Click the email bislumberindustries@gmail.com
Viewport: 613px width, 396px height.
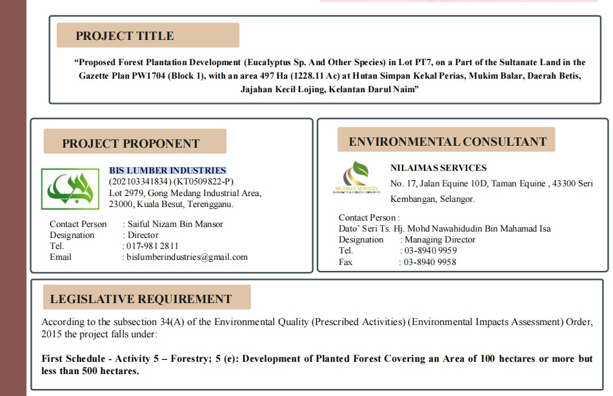coord(187,257)
